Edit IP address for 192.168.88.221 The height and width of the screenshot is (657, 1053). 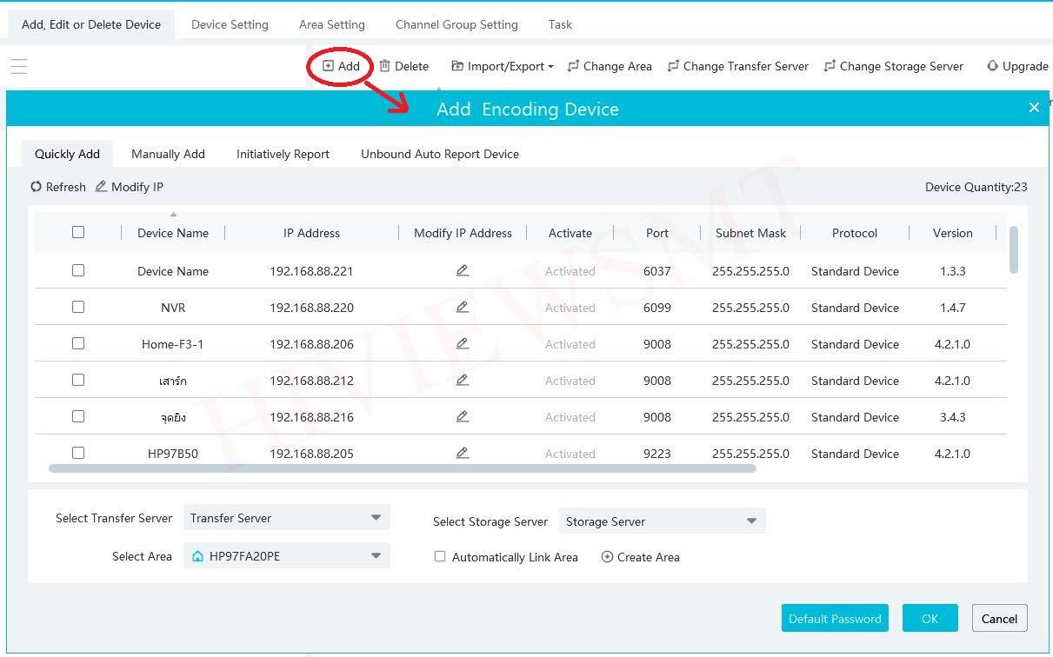pos(463,271)
